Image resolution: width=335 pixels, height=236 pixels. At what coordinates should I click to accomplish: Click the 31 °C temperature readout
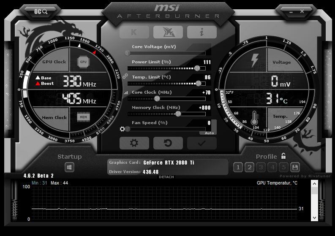point(277,99)
